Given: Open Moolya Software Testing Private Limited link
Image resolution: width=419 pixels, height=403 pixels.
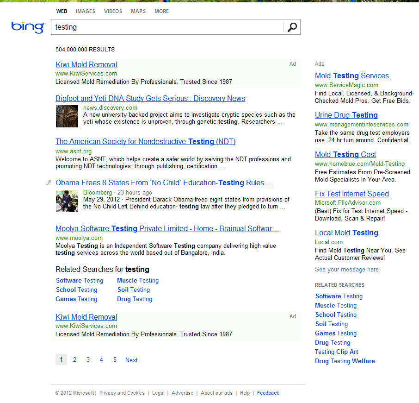Looking at the screenshot, I should click(x=167, y=228).
